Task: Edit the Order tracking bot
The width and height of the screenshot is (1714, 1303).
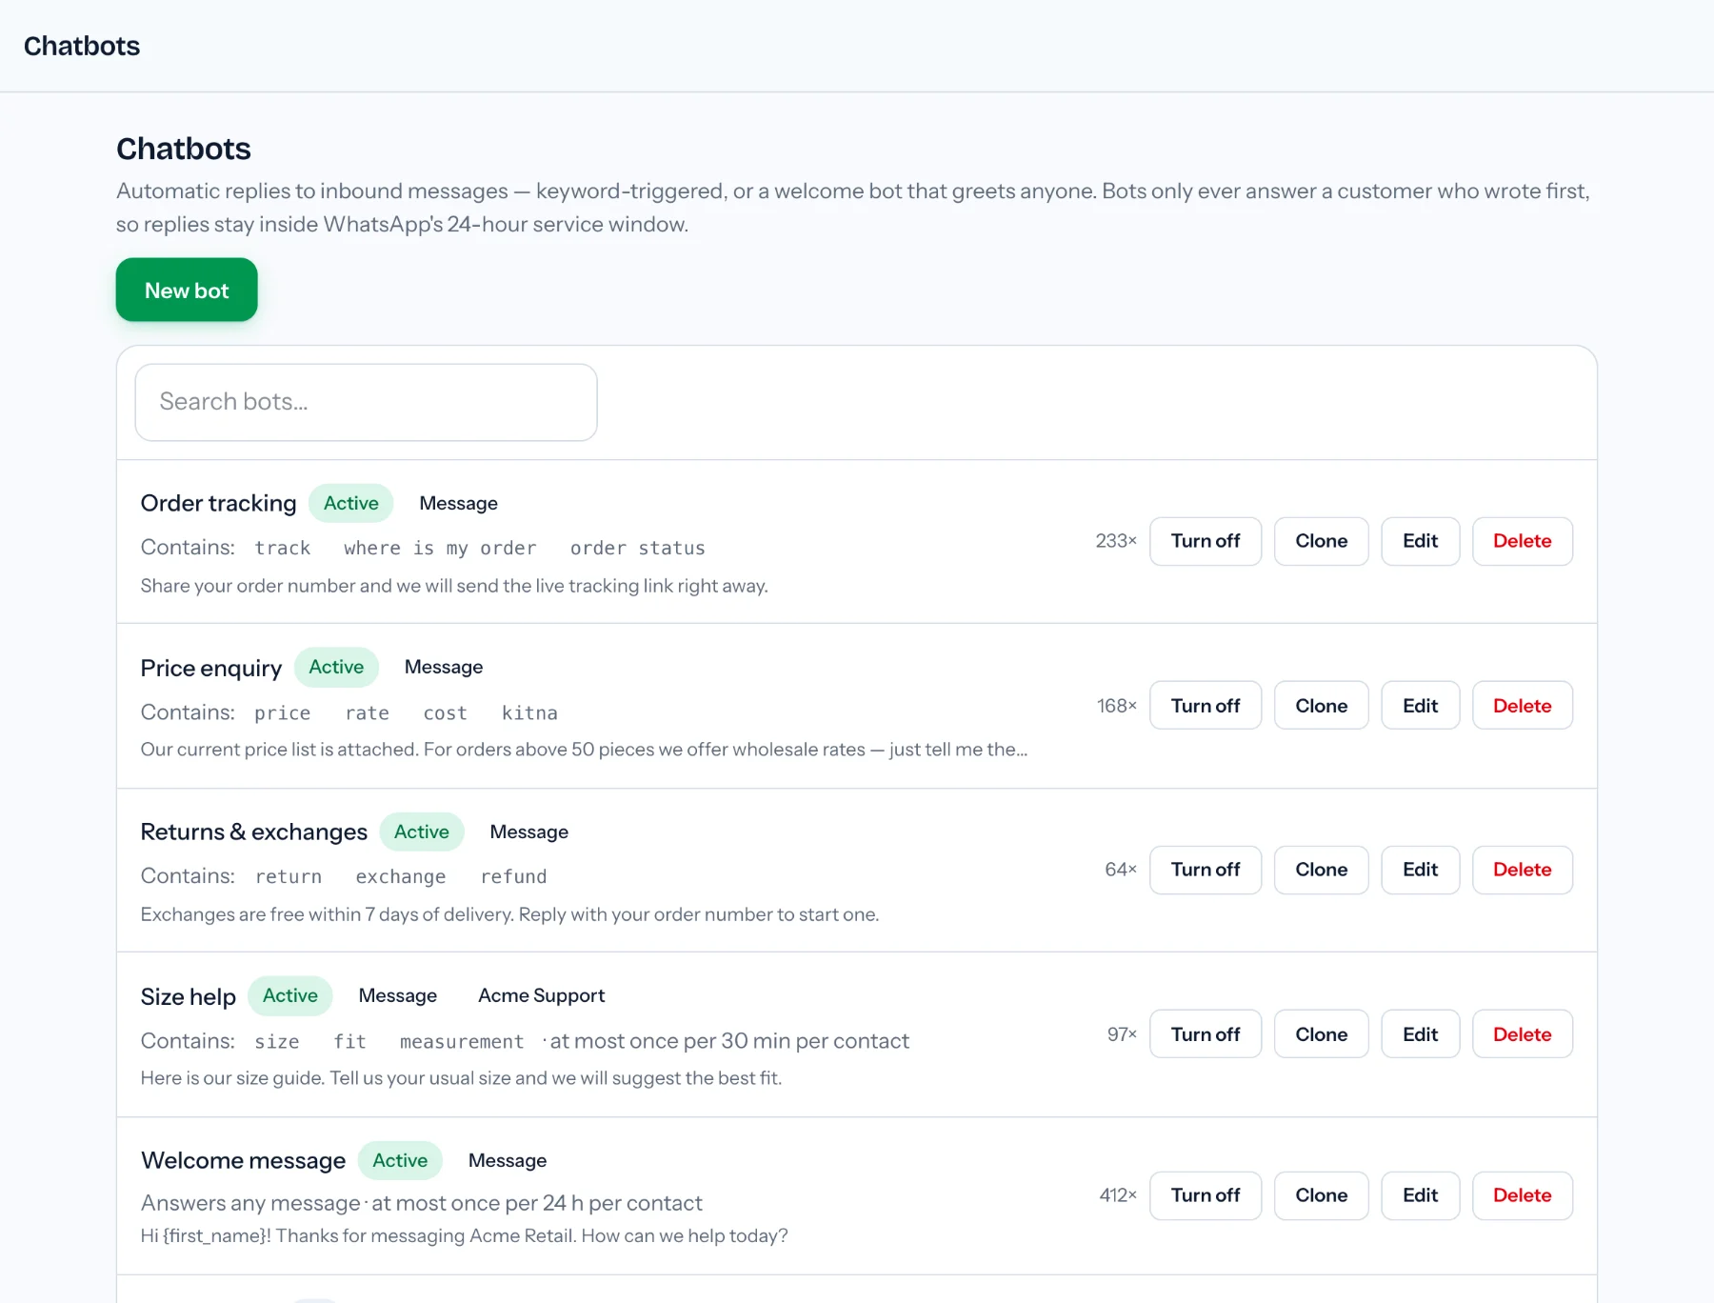Action: pos(1421,541)
